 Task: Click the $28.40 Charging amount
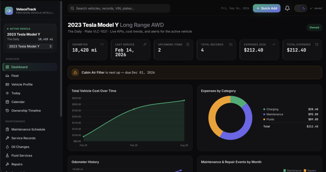tap(313, 109)
